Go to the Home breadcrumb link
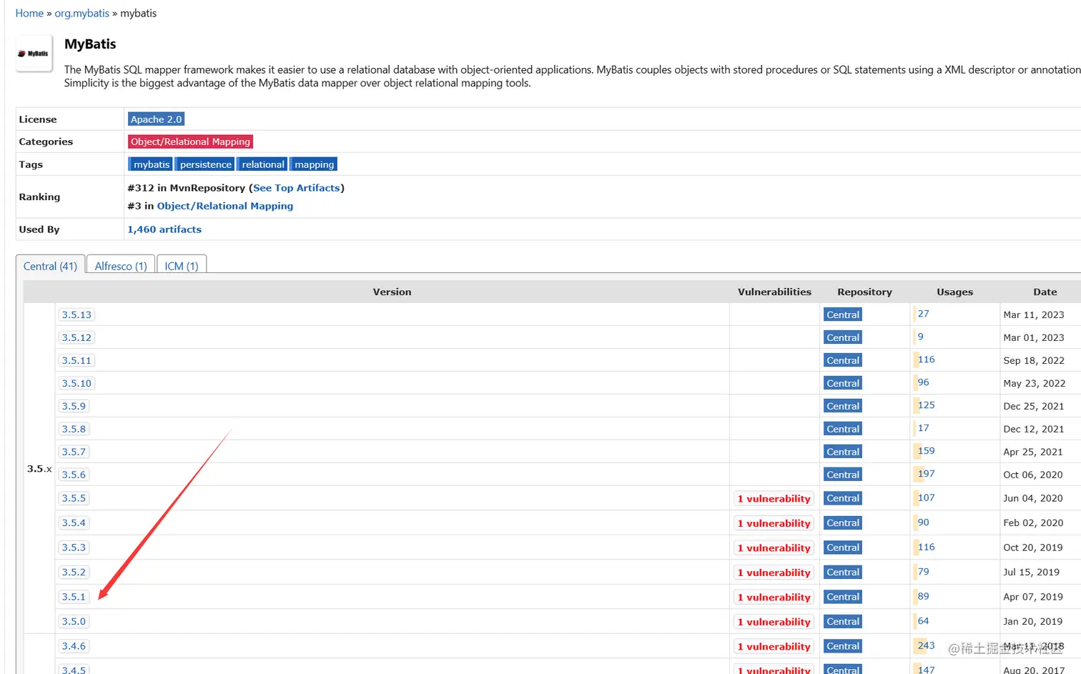The height and width of the screenshot is (674, 1081). pyautogui.click(x=29, y=14)
